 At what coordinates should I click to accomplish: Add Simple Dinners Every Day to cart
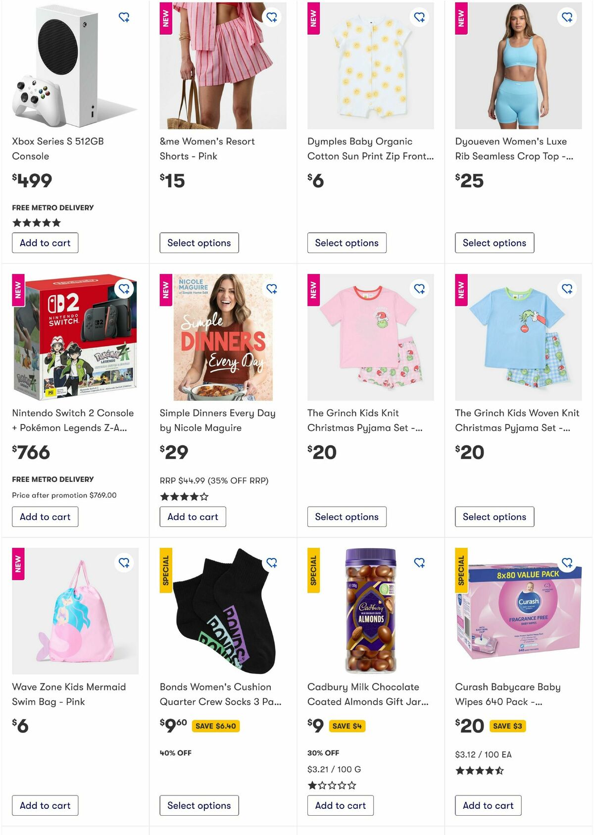click(193, 517)
